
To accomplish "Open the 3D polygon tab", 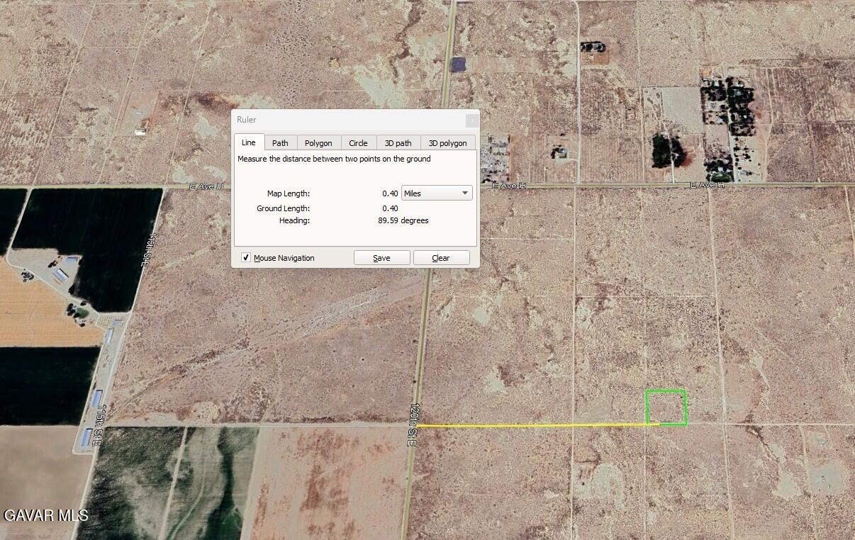I will (x=447, y=143).
